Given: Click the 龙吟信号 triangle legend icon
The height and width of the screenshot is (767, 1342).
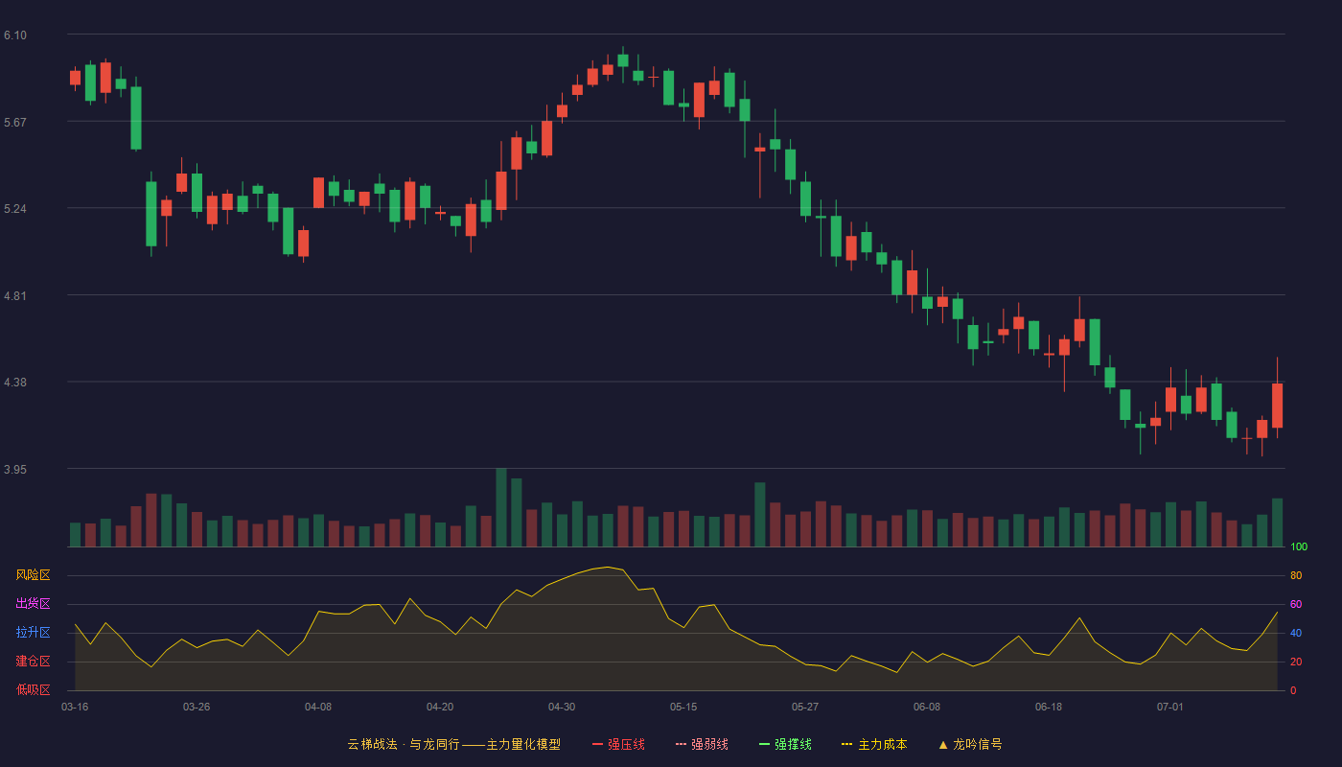Looking at the screenshot, I should click(943, 744).
